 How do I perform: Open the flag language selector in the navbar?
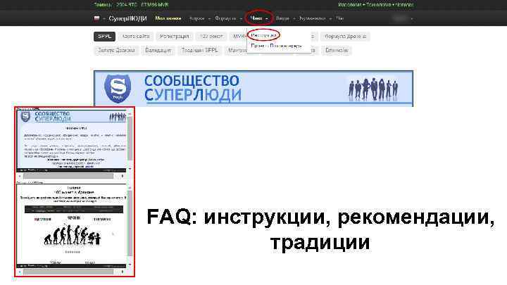coord(96,18)
